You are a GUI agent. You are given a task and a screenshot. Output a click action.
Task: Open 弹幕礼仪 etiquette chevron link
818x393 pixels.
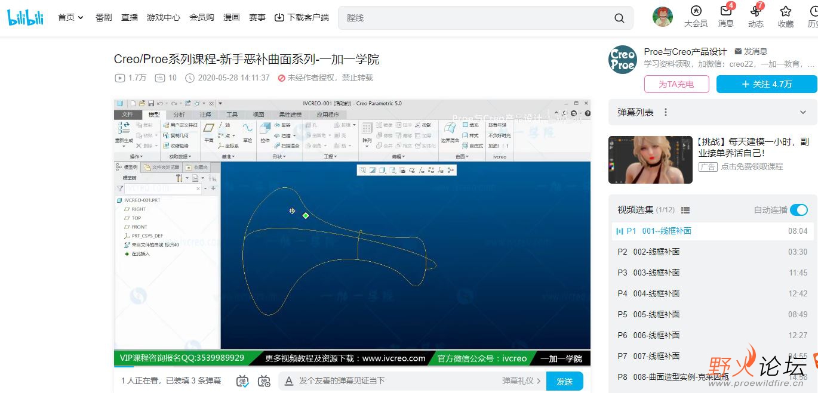tap(521, 381)
